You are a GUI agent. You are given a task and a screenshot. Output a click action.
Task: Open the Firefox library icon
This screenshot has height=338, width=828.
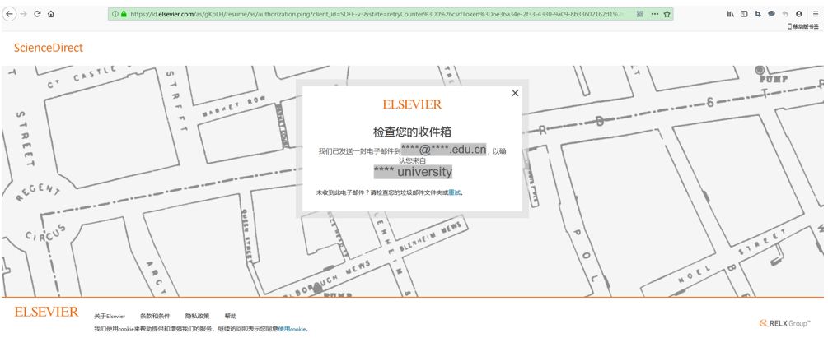pyautogui.click(x=730, y=14)
